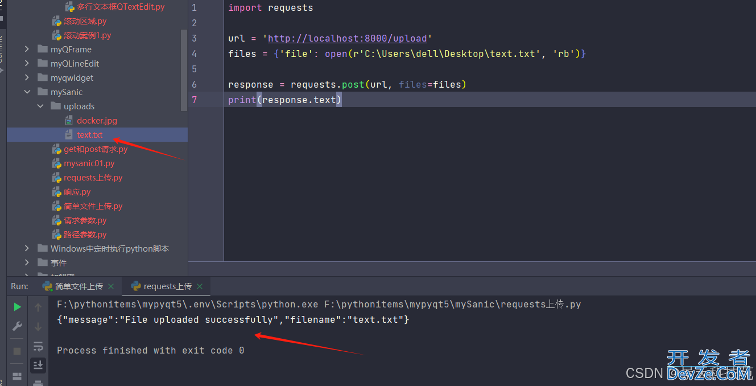Click the print icon in the Run panel
Image resolution: width=756 pixels, height=386 pixels.
[x=38, y=383]
